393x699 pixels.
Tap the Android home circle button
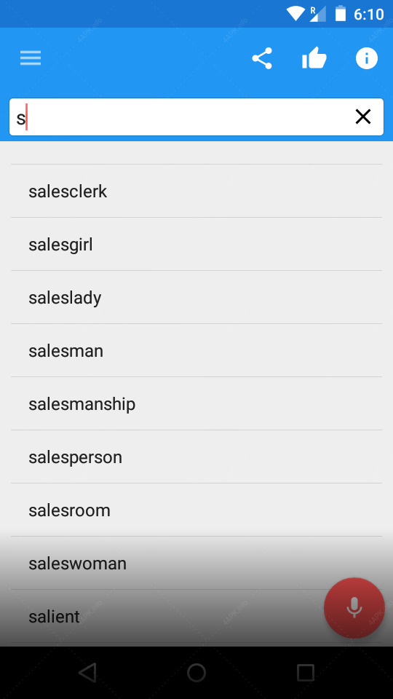[196, 672]
